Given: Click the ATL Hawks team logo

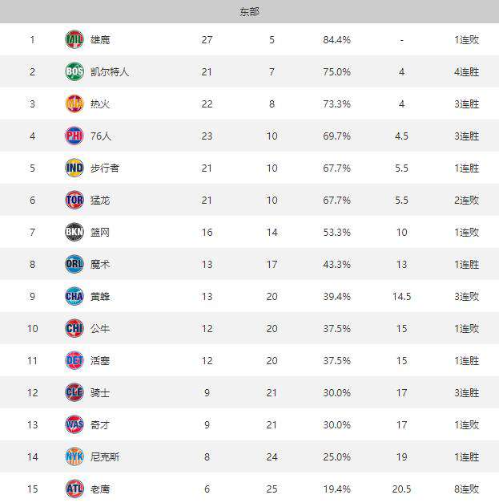Looking at the screenshot, I should click(74, 489).
